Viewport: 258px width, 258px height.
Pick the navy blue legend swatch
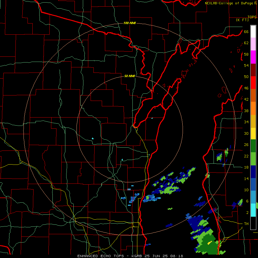[x=253, y=172]
